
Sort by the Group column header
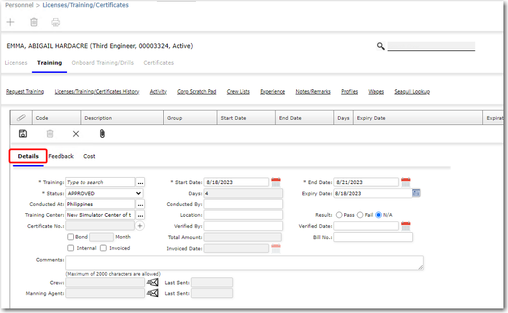(190, 118)
